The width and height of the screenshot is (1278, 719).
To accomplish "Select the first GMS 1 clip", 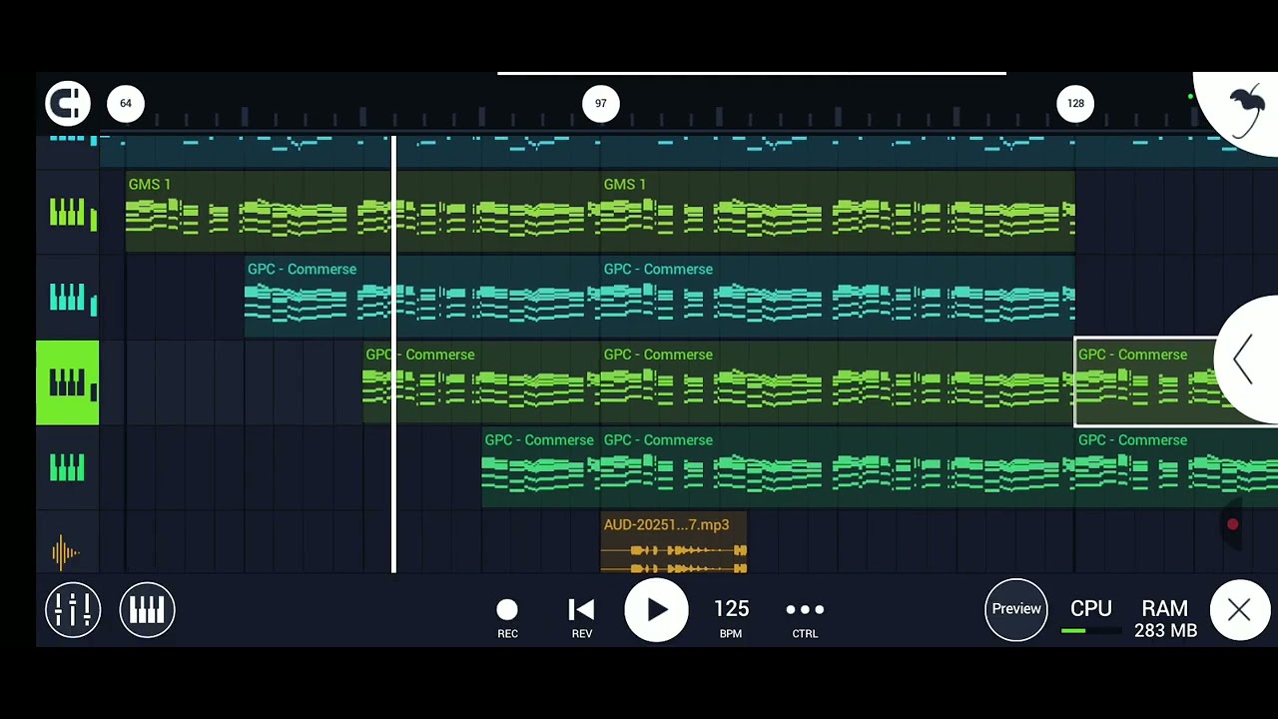I will point(362,212).
